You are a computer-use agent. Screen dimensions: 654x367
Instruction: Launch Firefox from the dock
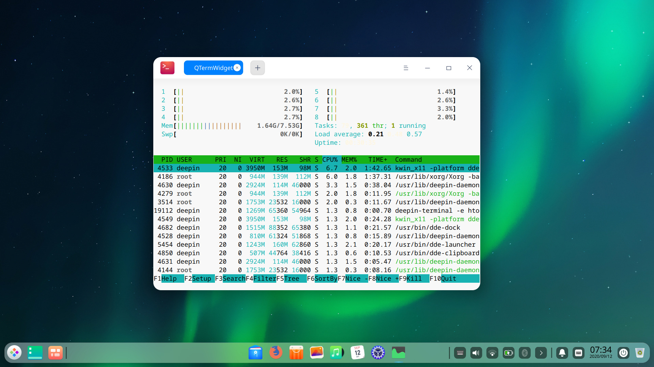pos(276,352)
